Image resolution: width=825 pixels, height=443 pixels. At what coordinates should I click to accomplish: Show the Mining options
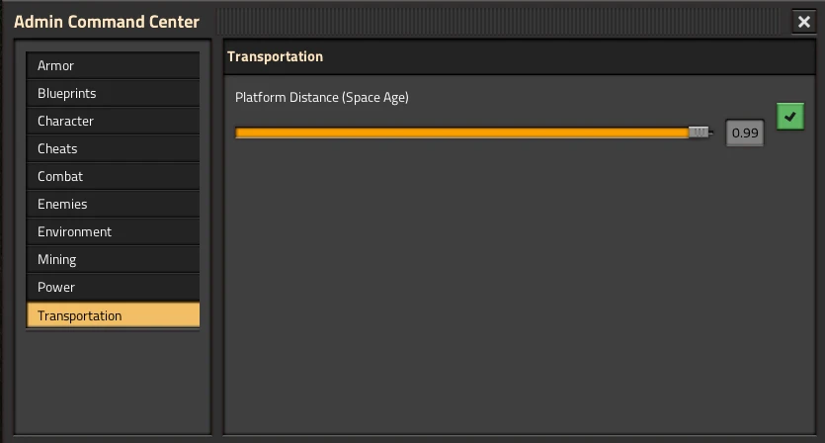coord(113,259)
